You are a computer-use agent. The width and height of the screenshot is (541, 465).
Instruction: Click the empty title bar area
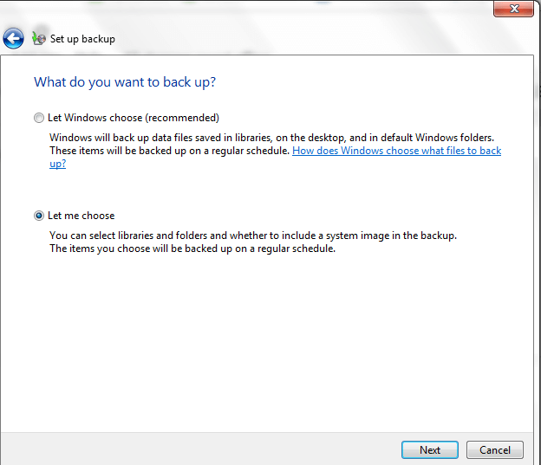(260, 10)
